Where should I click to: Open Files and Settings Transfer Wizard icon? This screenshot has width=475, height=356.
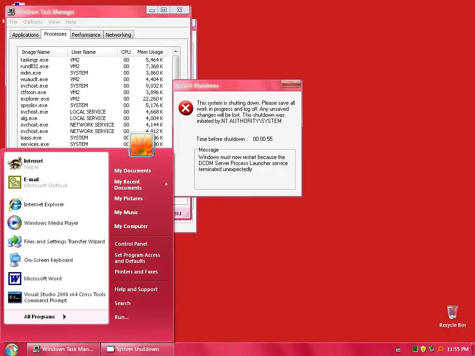pos(14,242)
